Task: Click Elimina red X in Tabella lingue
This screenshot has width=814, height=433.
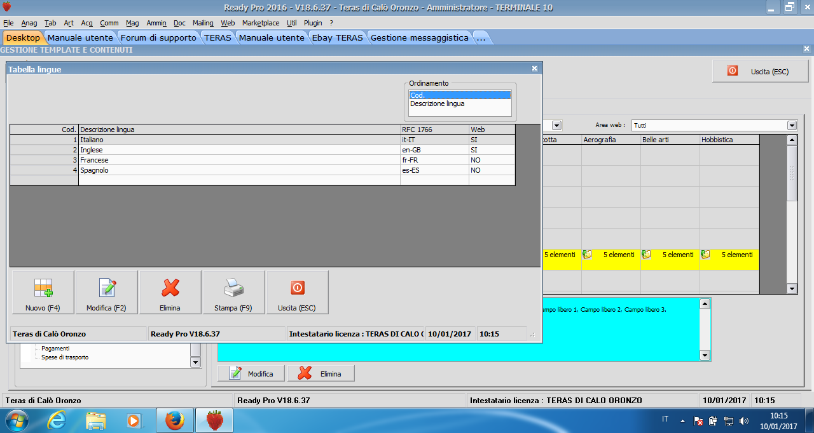Action: [170, 292]
